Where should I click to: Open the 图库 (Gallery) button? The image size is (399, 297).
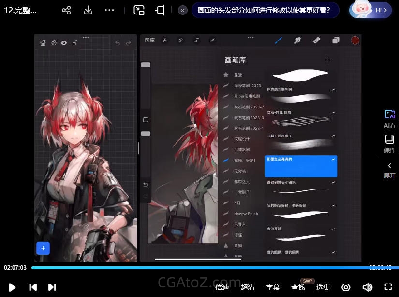click(x=150, y=40)
